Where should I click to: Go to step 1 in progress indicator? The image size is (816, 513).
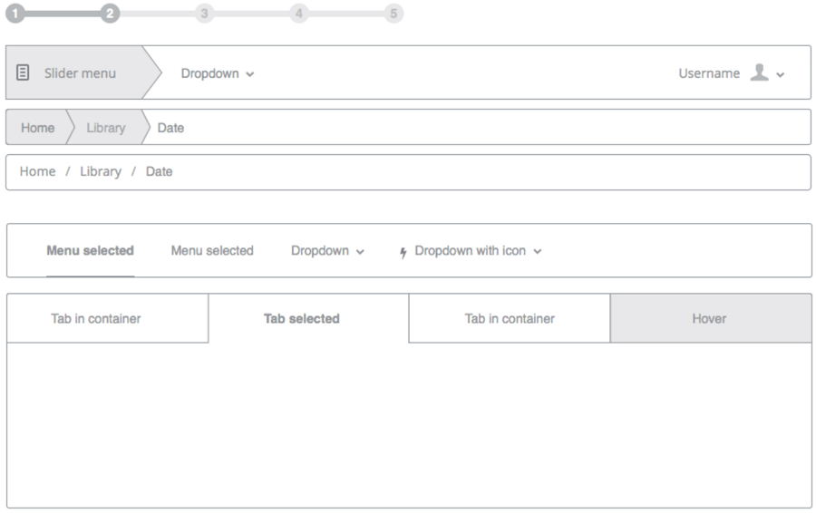pyautogui.click(x=15, y=14)
